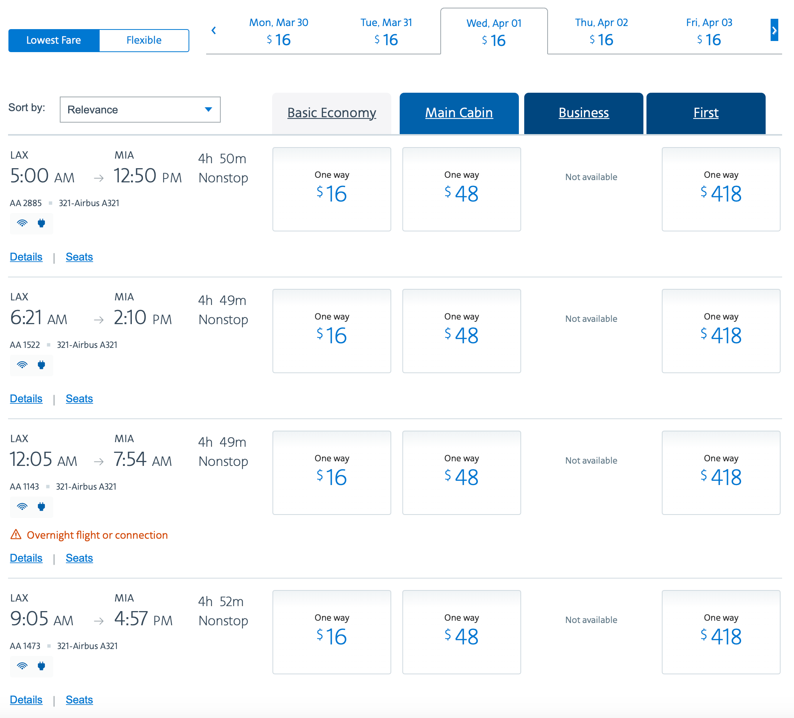Screen dimensions: 794x718
Task: Click the left chevron to view earlier dates
Action: coord(214,30)
